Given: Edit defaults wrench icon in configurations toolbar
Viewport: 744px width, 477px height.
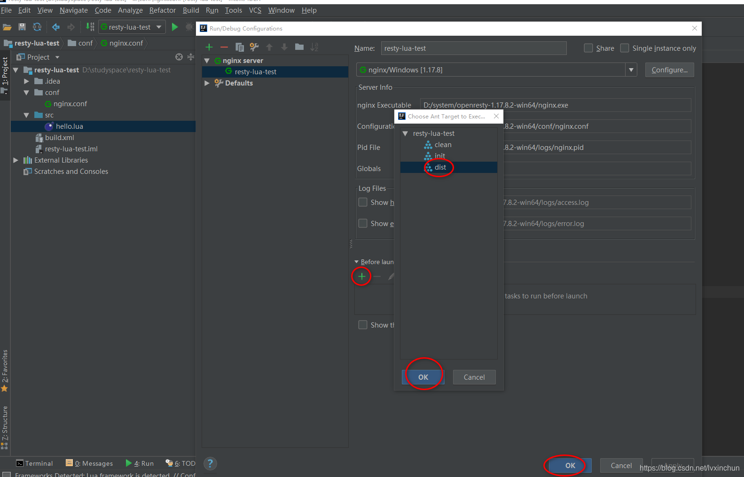Looking at the screenshot, I should tap(254, 47).
